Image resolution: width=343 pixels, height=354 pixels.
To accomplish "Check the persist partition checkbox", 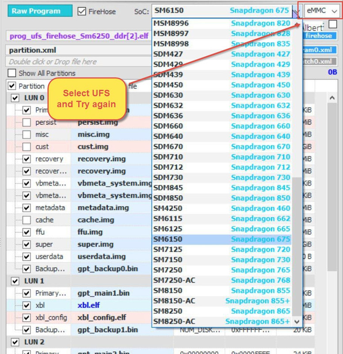I will pos(27,123).
